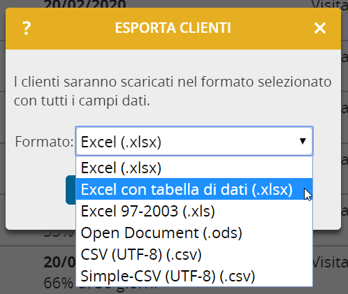The width and height of the screenshot is (348, 294).
Task: Close the Esporta Clienti dialog
Action: (320, 28)
